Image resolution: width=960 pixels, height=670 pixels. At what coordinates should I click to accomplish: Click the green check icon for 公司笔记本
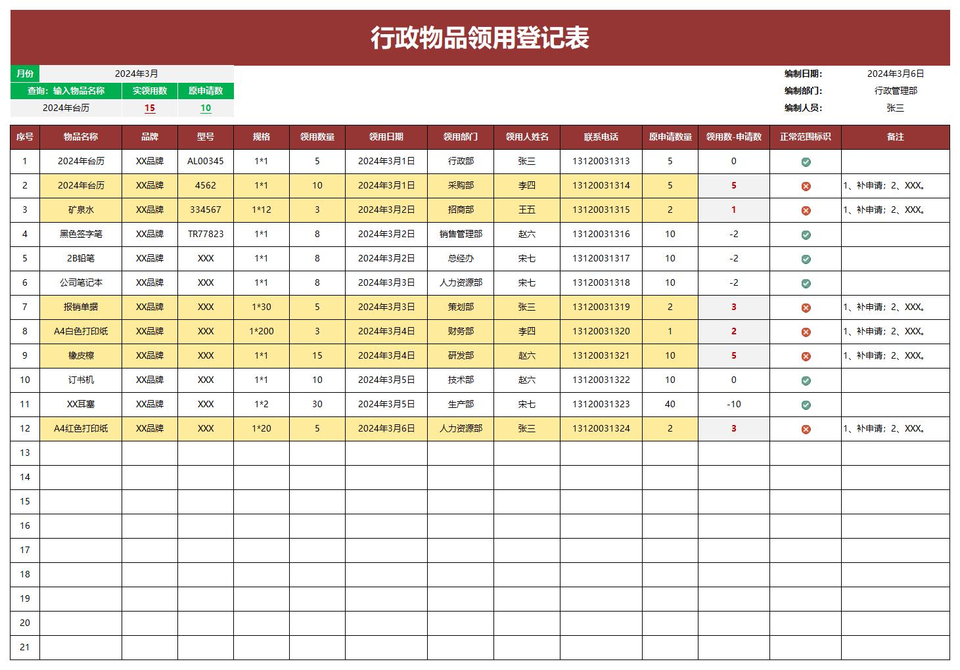tap(806, 283)
